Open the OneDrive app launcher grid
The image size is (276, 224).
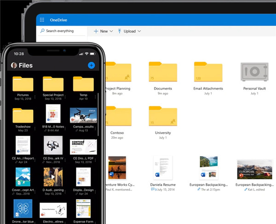[x=42, y=20]
